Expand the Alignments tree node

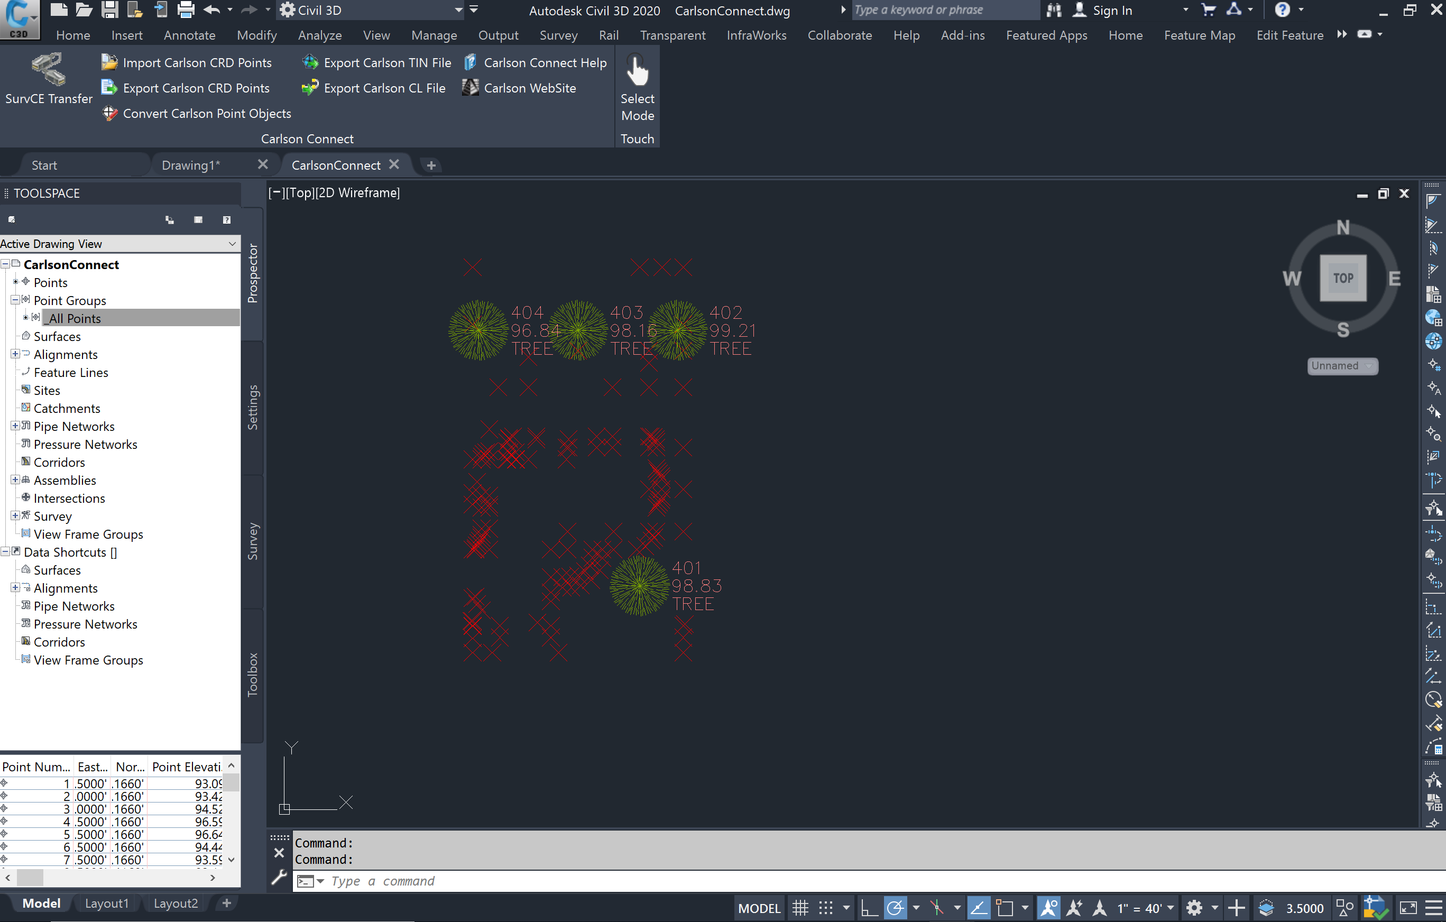click(15, 354)
